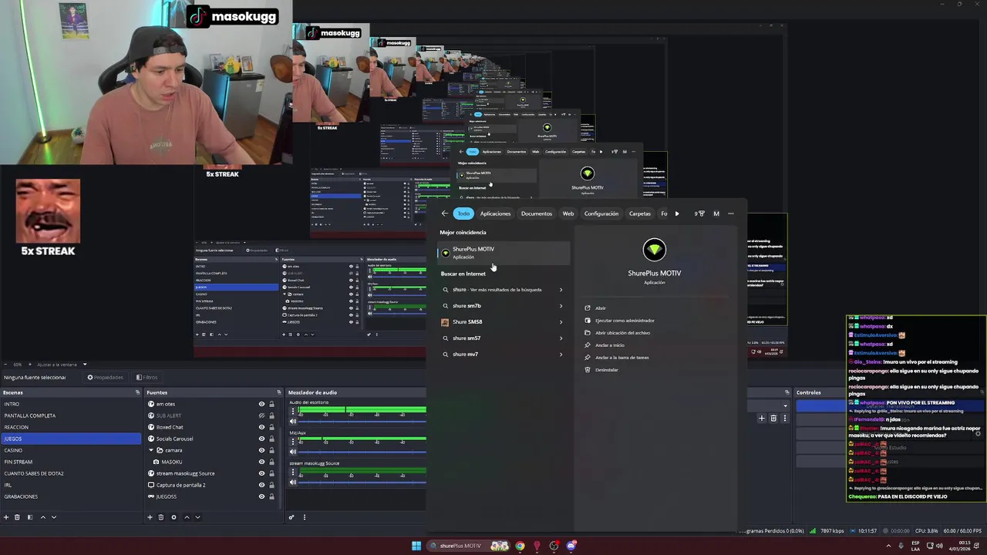Open Windows Start button on taskbar
The image size is (987, 555).
click(x=416, y=546)
